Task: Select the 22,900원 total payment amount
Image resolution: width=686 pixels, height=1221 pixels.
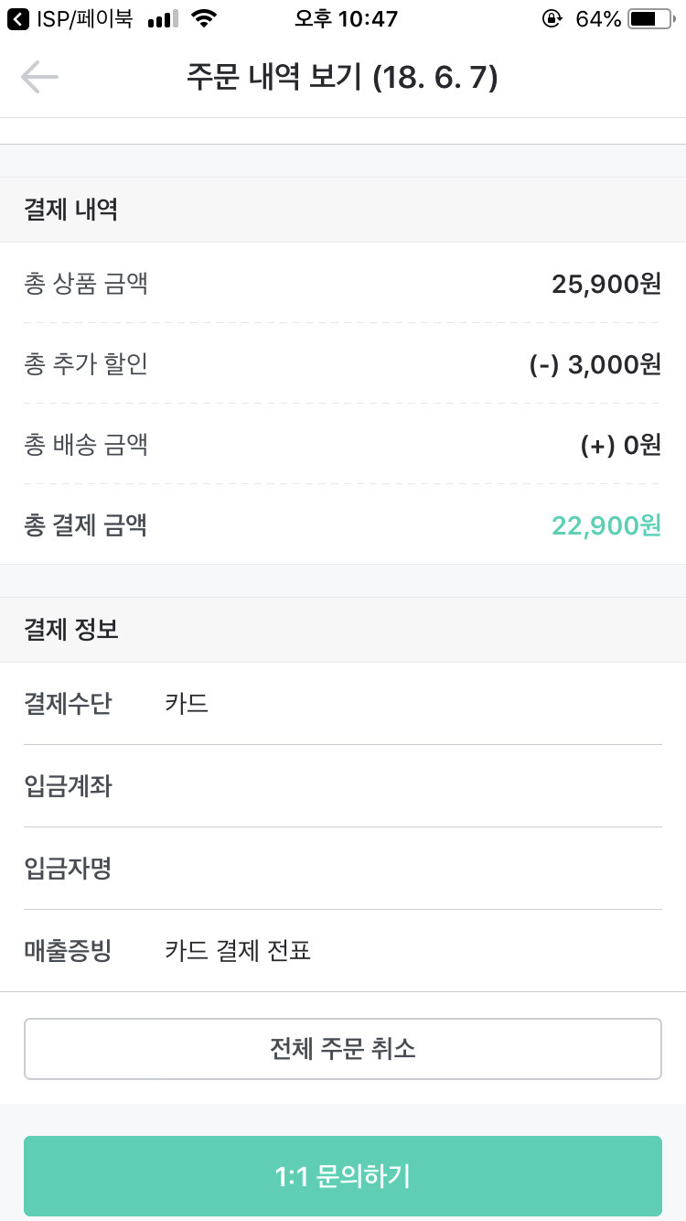Action: (x=606, y=525)
